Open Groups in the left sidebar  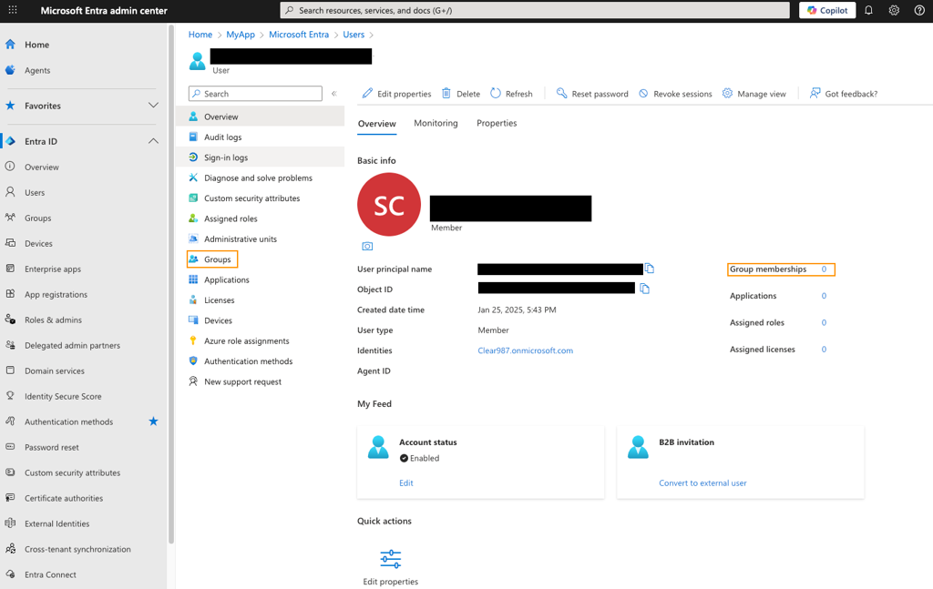pos(38,218)
